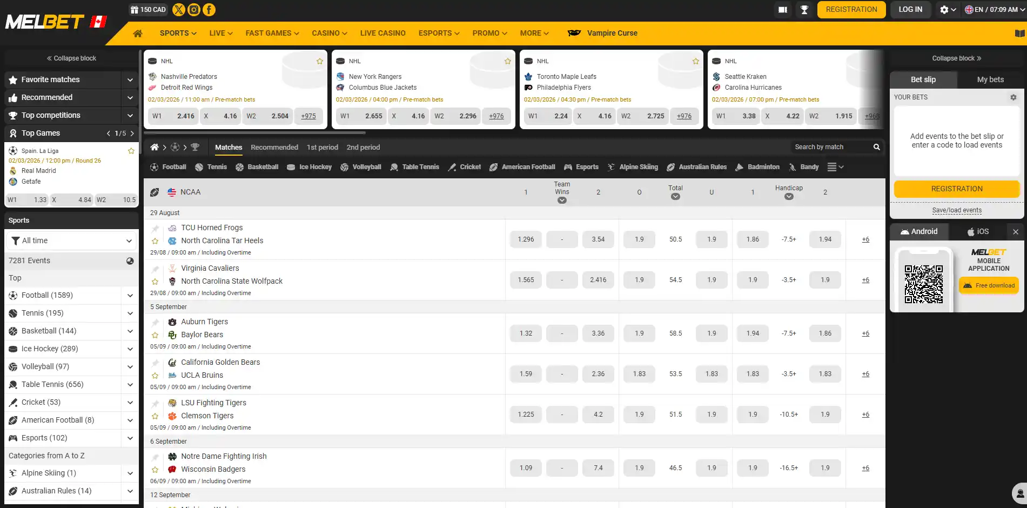Select Bandy in sports filter bar
This screenshot has height=508, width=1027.
pos(804,167)
